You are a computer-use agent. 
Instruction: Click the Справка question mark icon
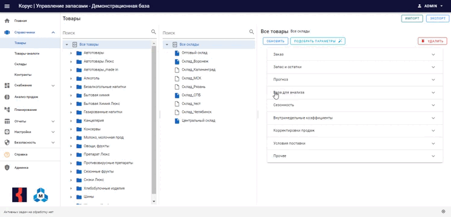[x=7, y=154]
